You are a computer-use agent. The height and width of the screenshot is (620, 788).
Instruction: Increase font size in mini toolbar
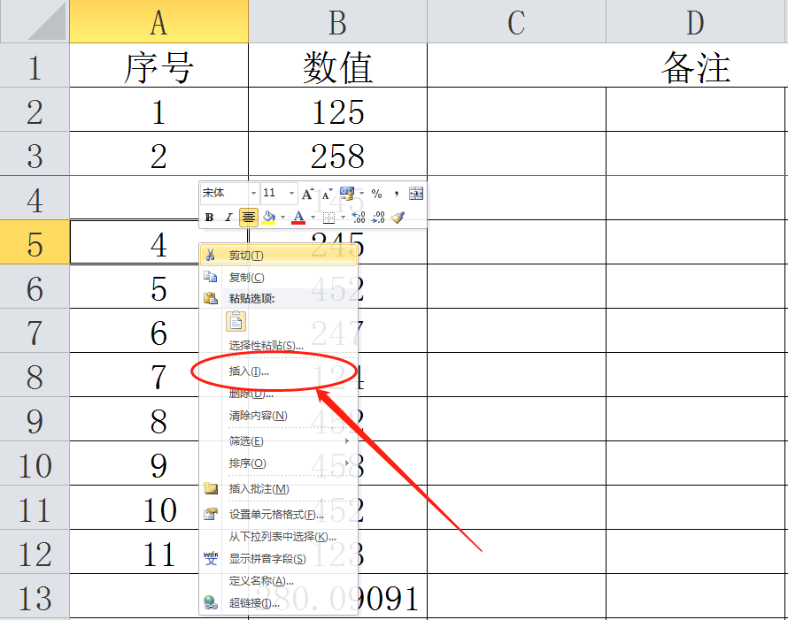(x=307, y=194)
